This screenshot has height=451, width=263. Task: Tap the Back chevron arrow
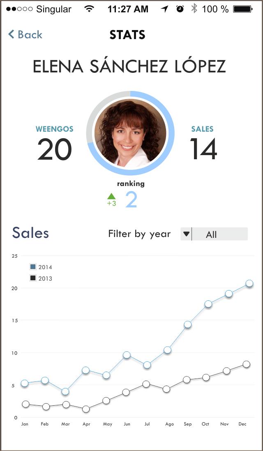12,35
